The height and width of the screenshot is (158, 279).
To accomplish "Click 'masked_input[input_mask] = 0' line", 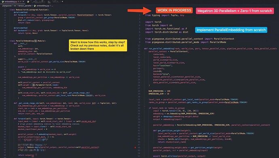I will pos(33,129).
